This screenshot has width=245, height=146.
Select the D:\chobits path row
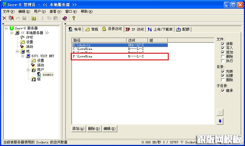[120, 45]
